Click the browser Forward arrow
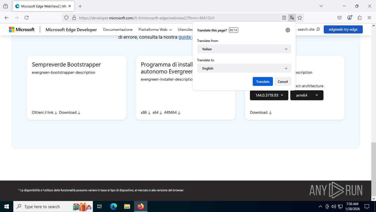 click(17, 18)
